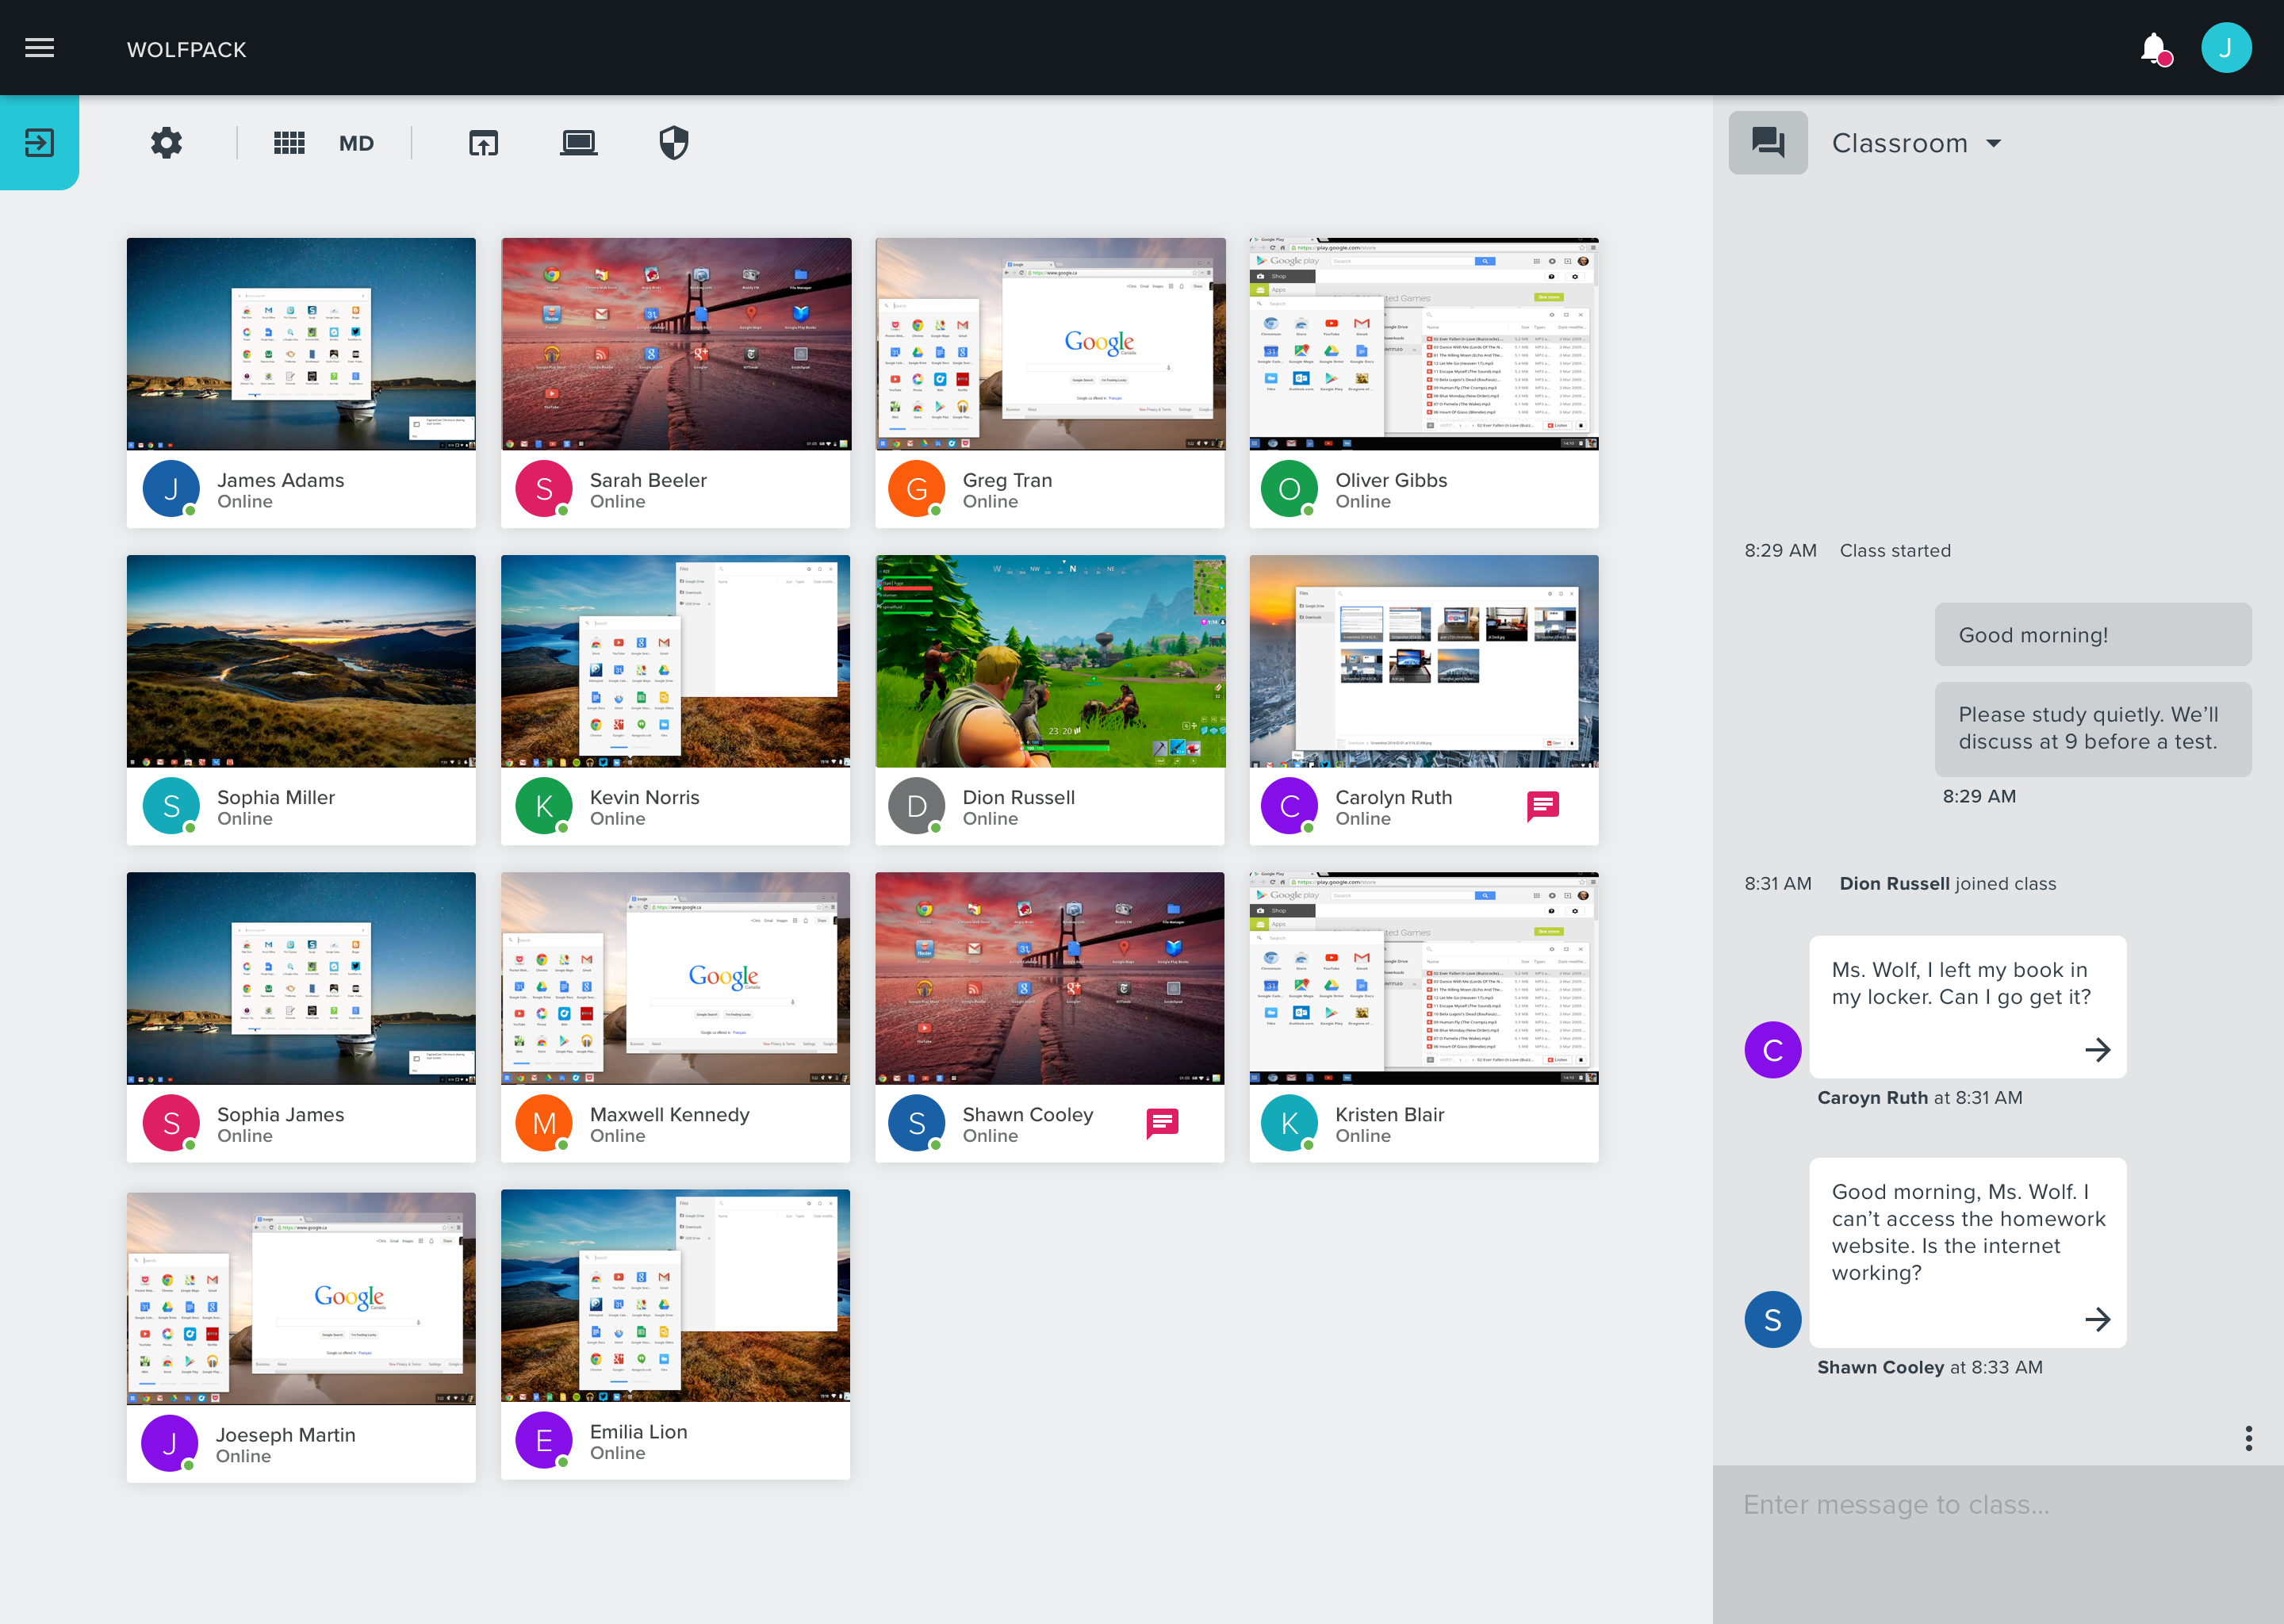2284x1624 pixels.
Task: Switch to grid view layout icon
Action: 289,143
